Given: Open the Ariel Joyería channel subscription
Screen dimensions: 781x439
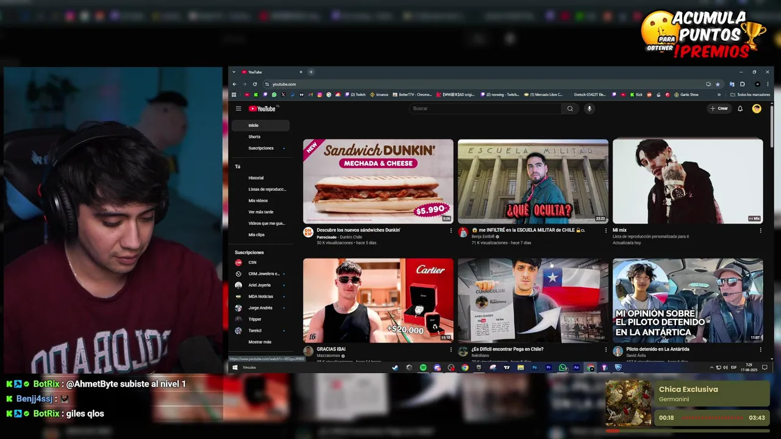Looking at the screenshot, I should point(261,285).
